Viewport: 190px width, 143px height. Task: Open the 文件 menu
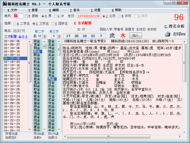click(x=12, y=10)
